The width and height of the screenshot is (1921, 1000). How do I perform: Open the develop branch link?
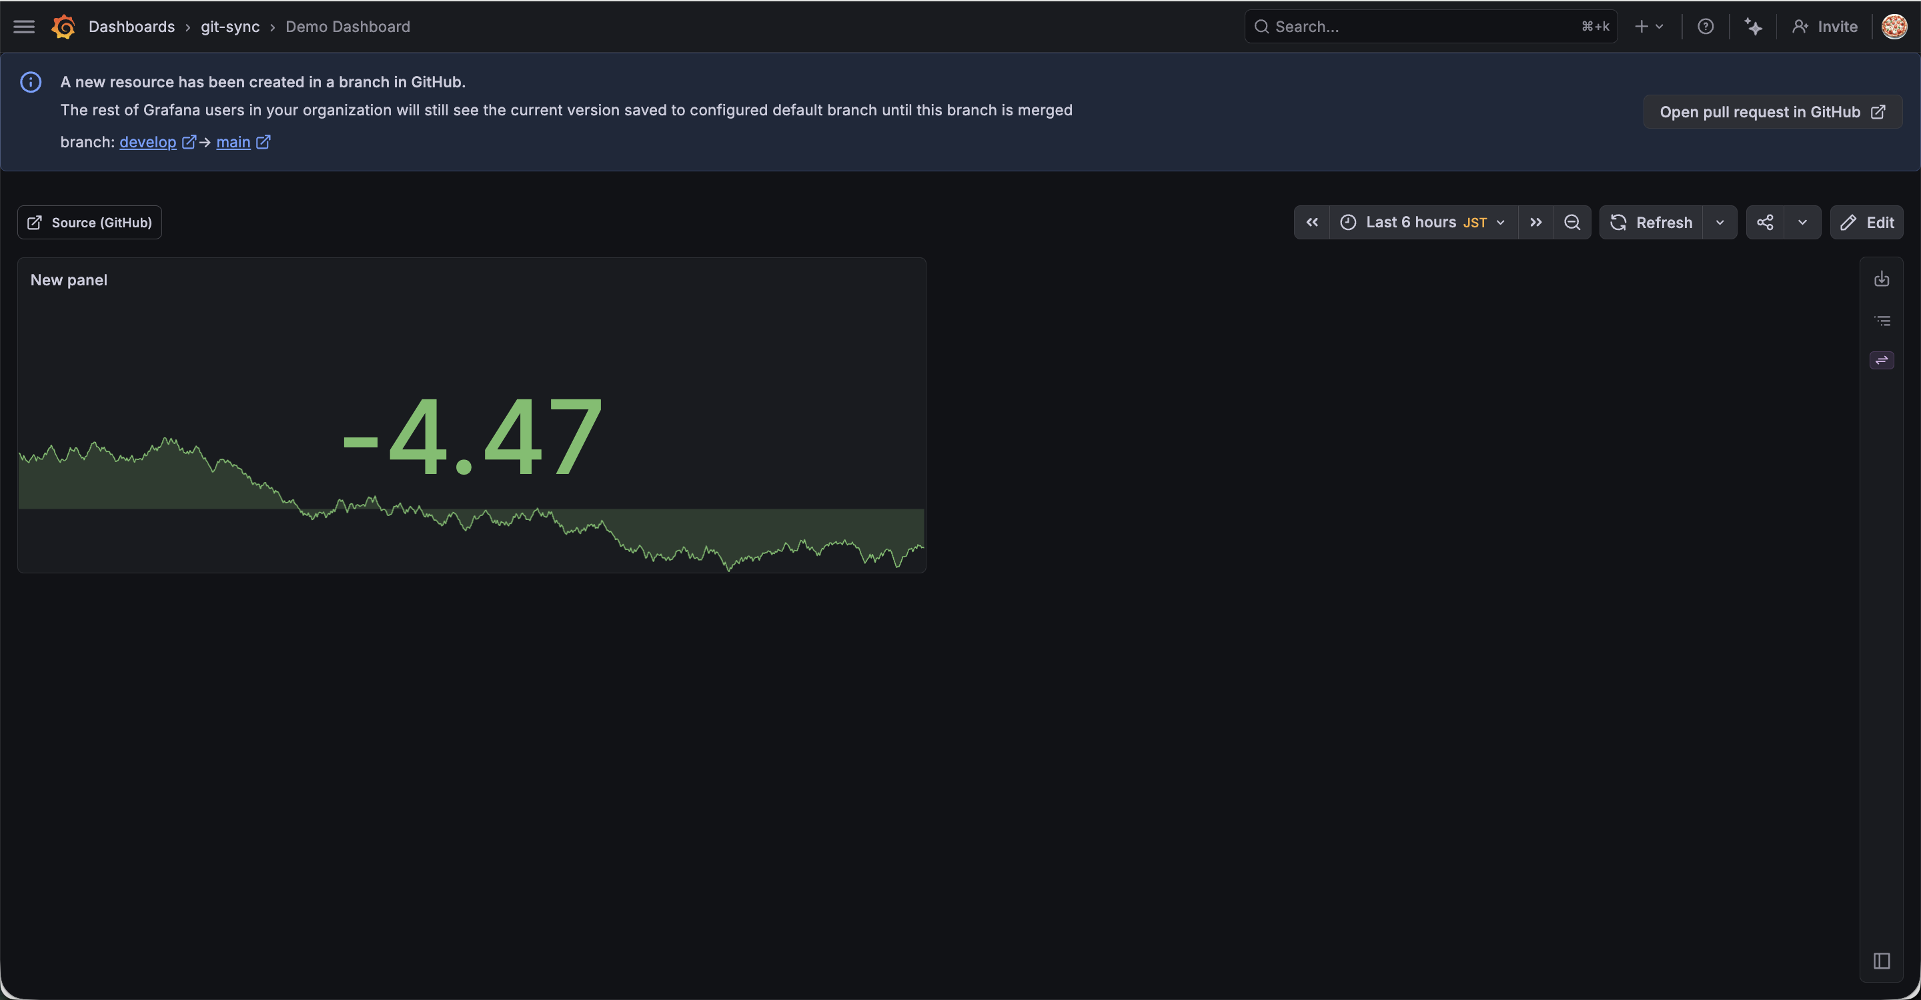pyautogui.click(x=147, y=141)
